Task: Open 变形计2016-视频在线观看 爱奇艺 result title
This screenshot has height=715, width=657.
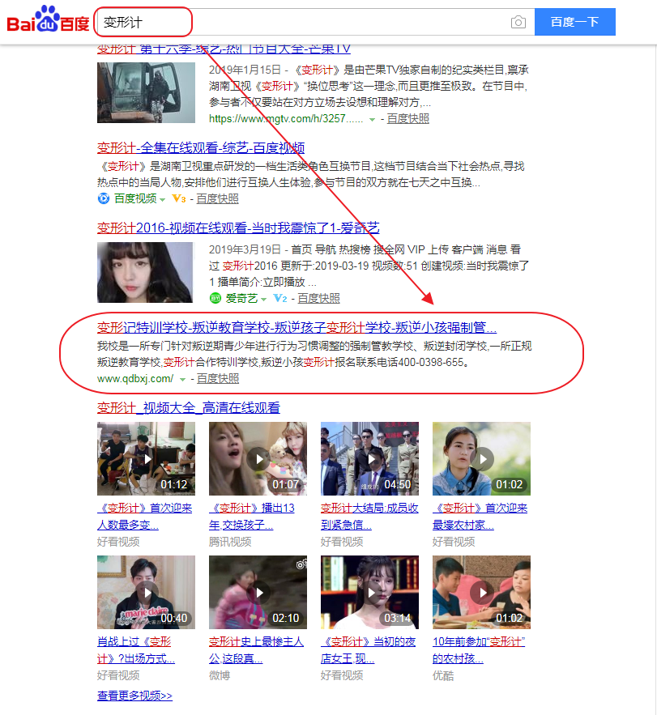Action: [238, 228]
